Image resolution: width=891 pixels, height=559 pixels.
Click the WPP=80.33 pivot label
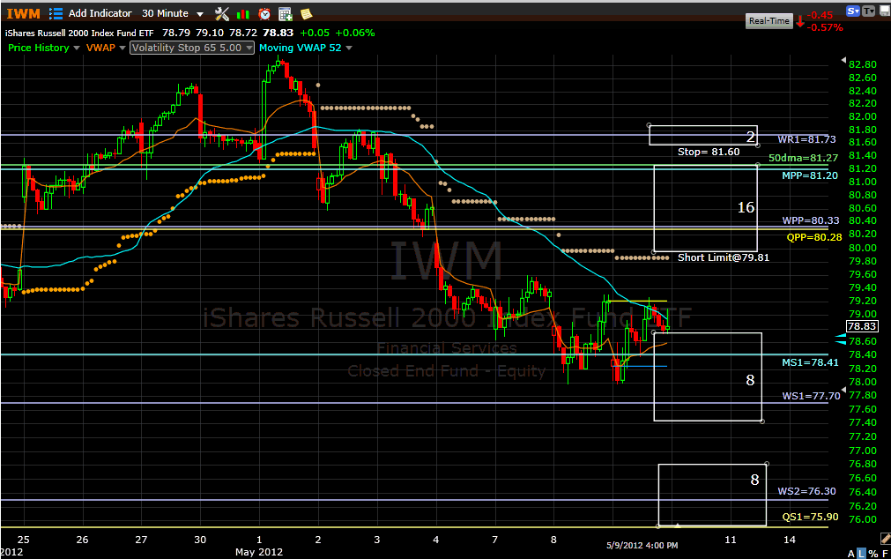[810, 220]
